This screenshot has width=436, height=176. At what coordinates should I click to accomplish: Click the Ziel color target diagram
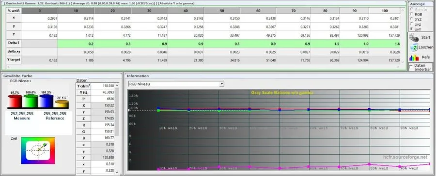coord(38,150)
